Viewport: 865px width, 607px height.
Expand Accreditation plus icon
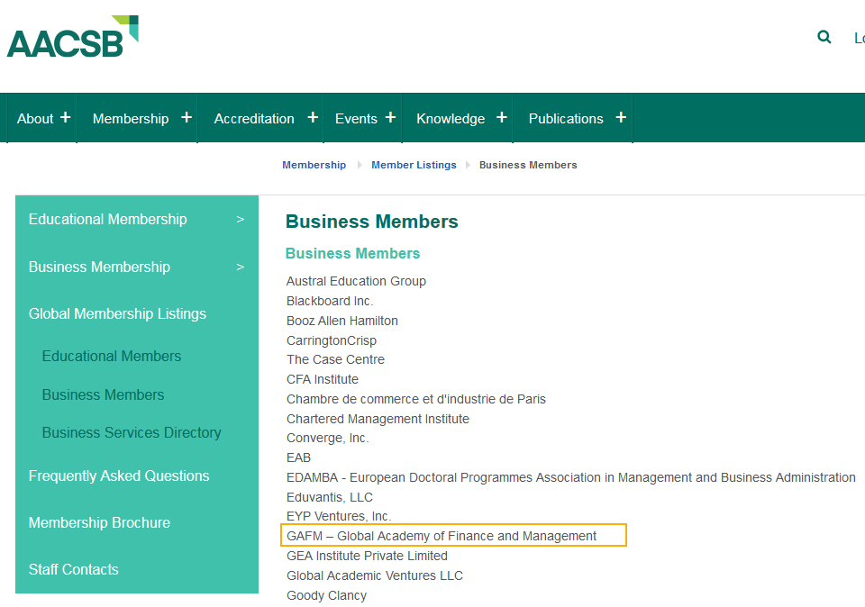pos(313,117)
